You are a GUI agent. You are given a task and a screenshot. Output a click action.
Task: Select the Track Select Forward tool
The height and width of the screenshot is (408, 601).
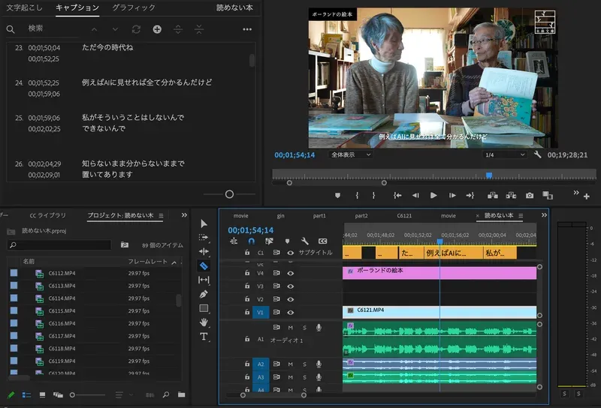(x=204, y=238)
